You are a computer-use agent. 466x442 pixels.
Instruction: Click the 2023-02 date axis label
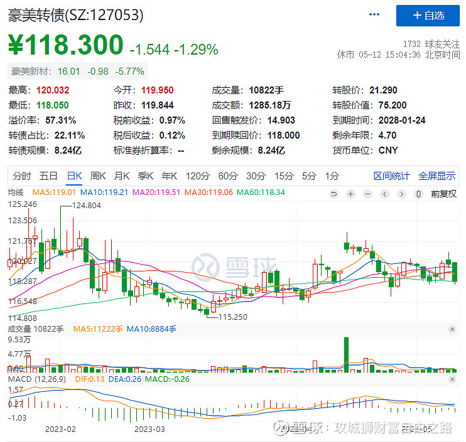[60, 429]
